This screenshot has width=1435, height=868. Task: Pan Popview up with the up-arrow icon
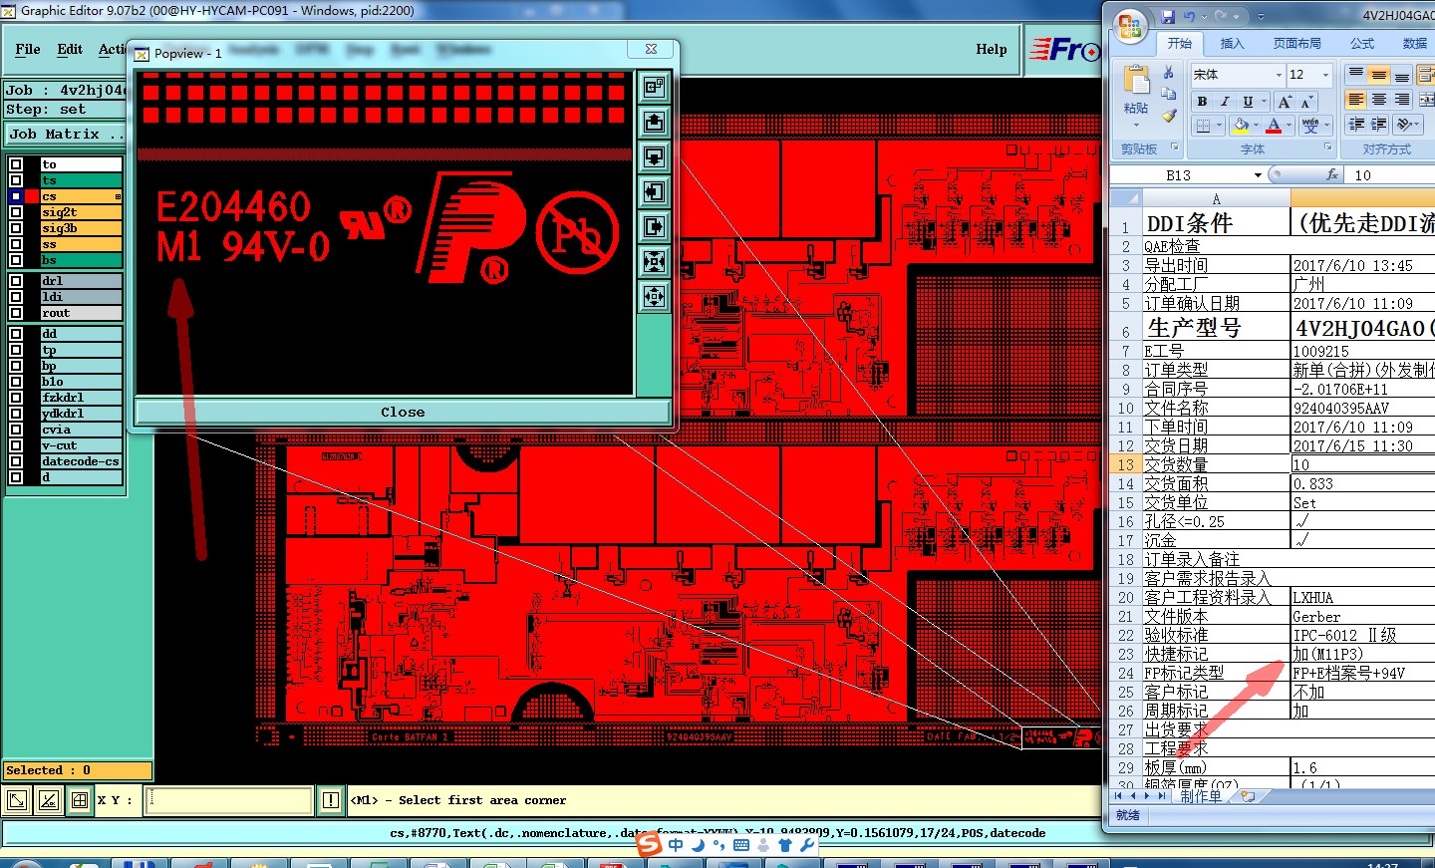tap(654, 123)
